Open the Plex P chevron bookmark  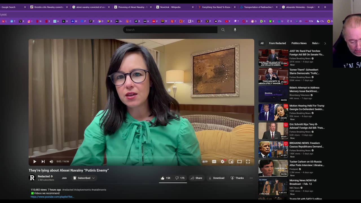208,21
